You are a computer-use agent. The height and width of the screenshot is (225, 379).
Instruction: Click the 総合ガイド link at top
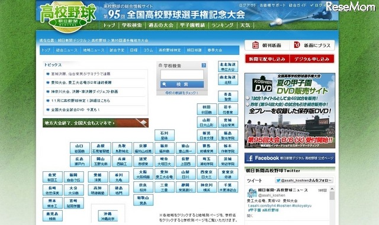pyautogui.click(x=298, y=5)
